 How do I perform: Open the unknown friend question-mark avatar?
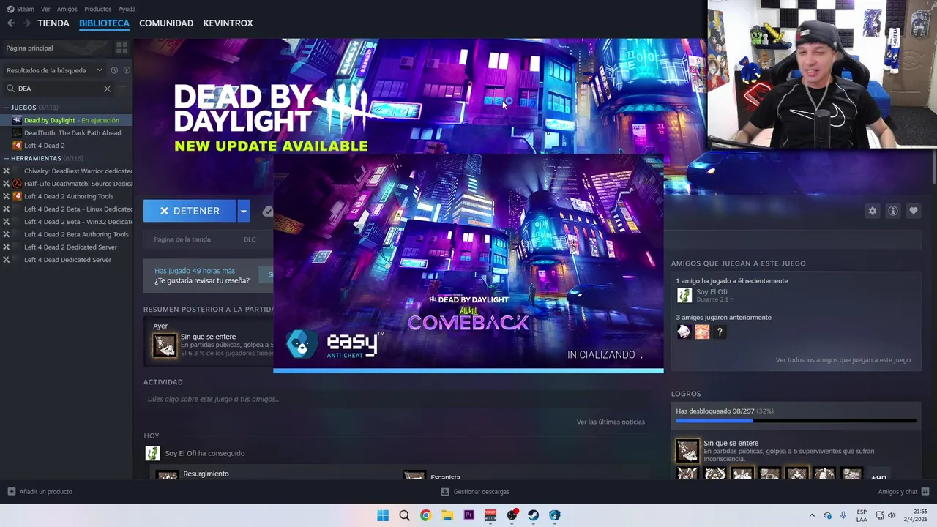[720, 332]
